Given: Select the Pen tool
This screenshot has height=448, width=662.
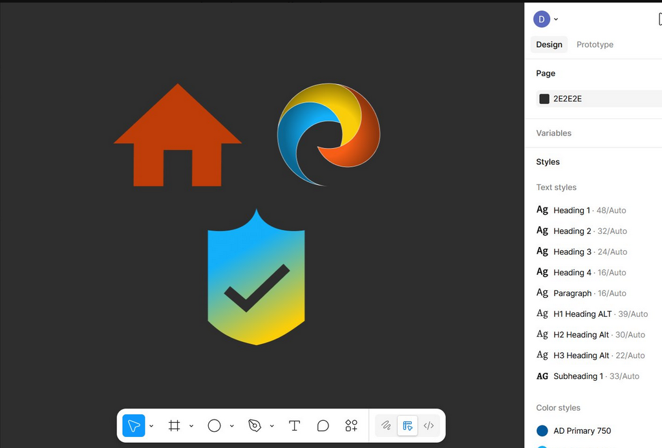Looking at the screenshot, I should (255, 425).
